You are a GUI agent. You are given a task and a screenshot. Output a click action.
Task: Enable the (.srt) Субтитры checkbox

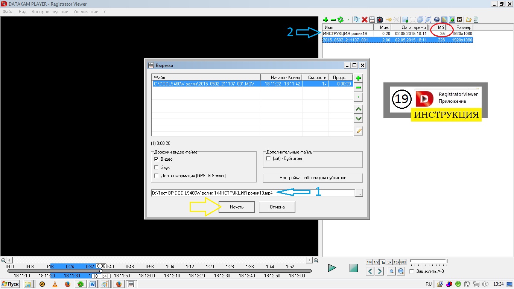tap(268, 158)
